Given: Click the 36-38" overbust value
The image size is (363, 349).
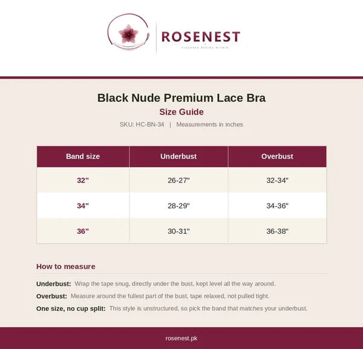Looking at the screenshot, I should click(277, 231).
